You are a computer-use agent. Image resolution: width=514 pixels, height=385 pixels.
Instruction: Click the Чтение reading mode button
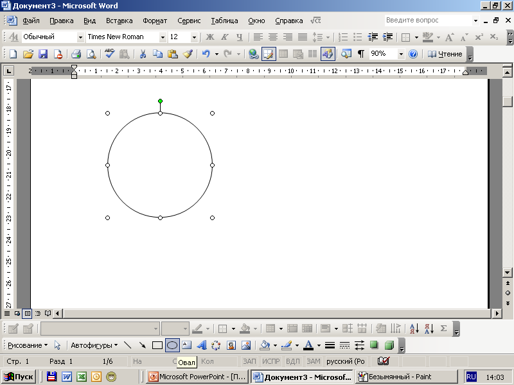[445, 54]
